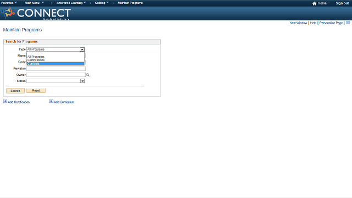Open the Favorites menu
The image size is (352, 198).
tap(9, 3)
